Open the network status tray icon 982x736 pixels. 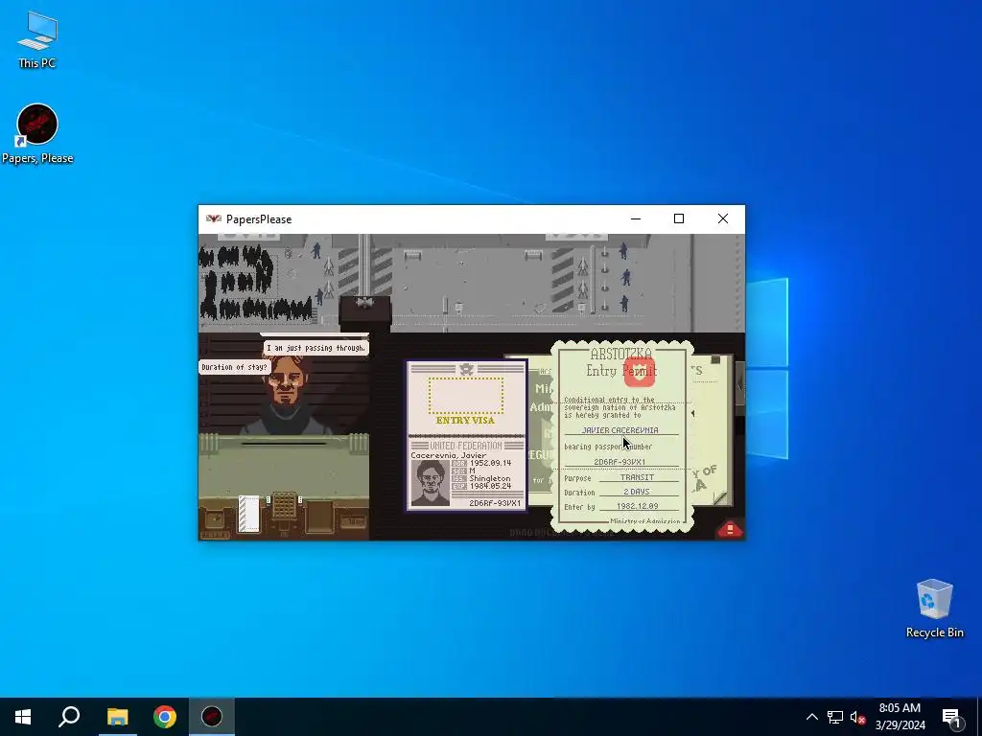click(x=835, y=717)
